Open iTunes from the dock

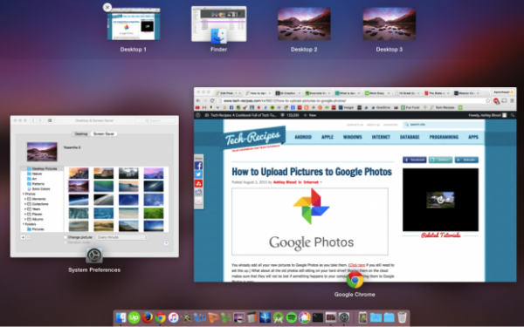(173, 317)
